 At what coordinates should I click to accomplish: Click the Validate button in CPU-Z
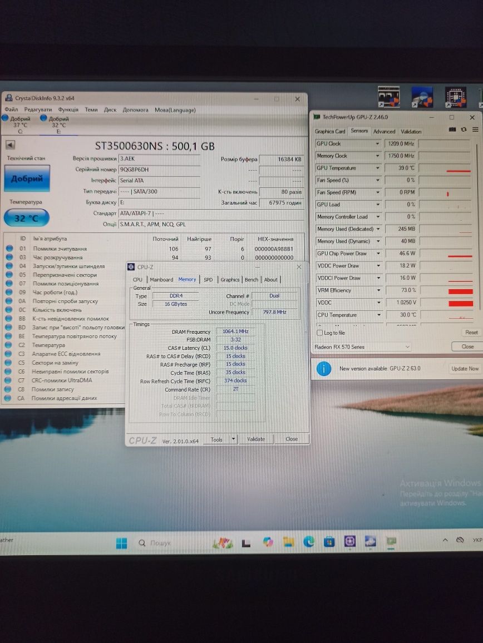pos(256,439)
